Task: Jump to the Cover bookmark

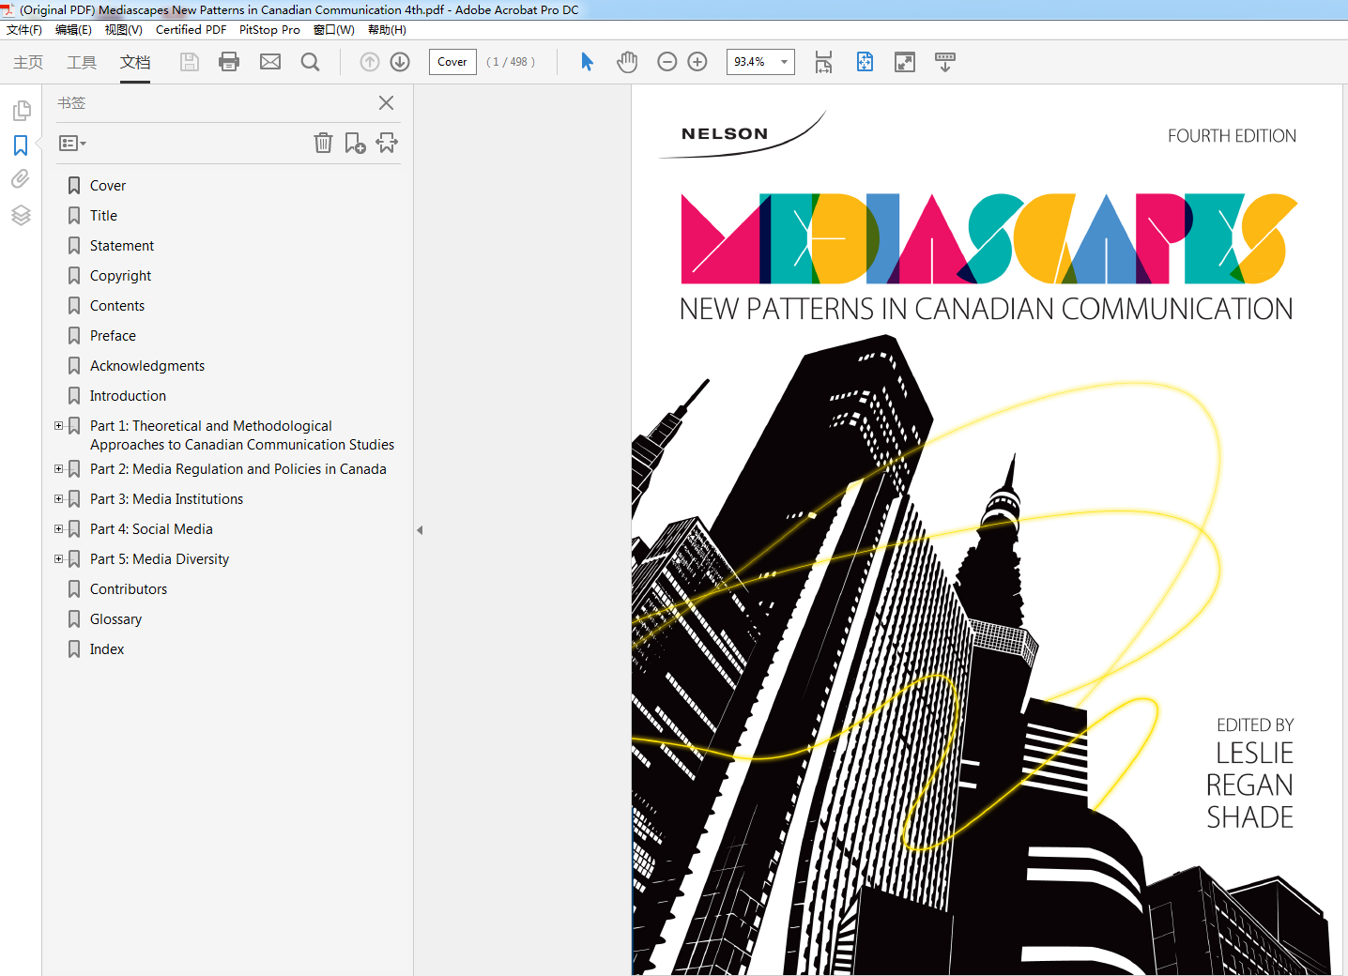Action: coord(108,186)
